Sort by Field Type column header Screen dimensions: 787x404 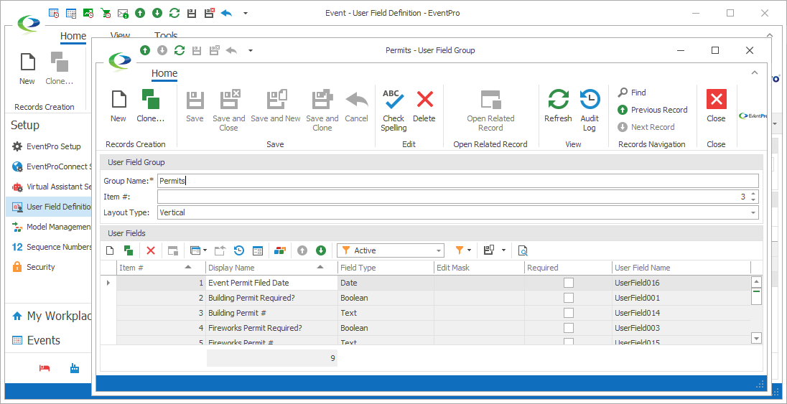pos(386,268)
